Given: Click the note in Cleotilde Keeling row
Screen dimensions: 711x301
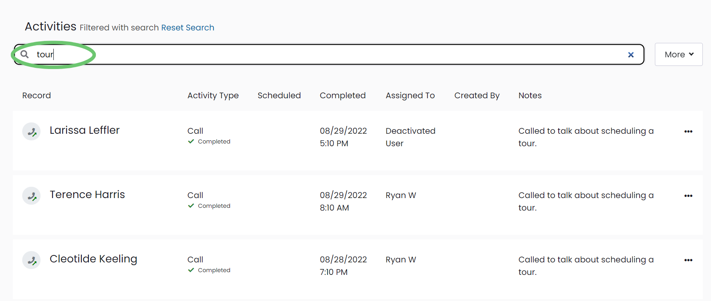Looking at the screenshot, I should (x=586, y=266).
